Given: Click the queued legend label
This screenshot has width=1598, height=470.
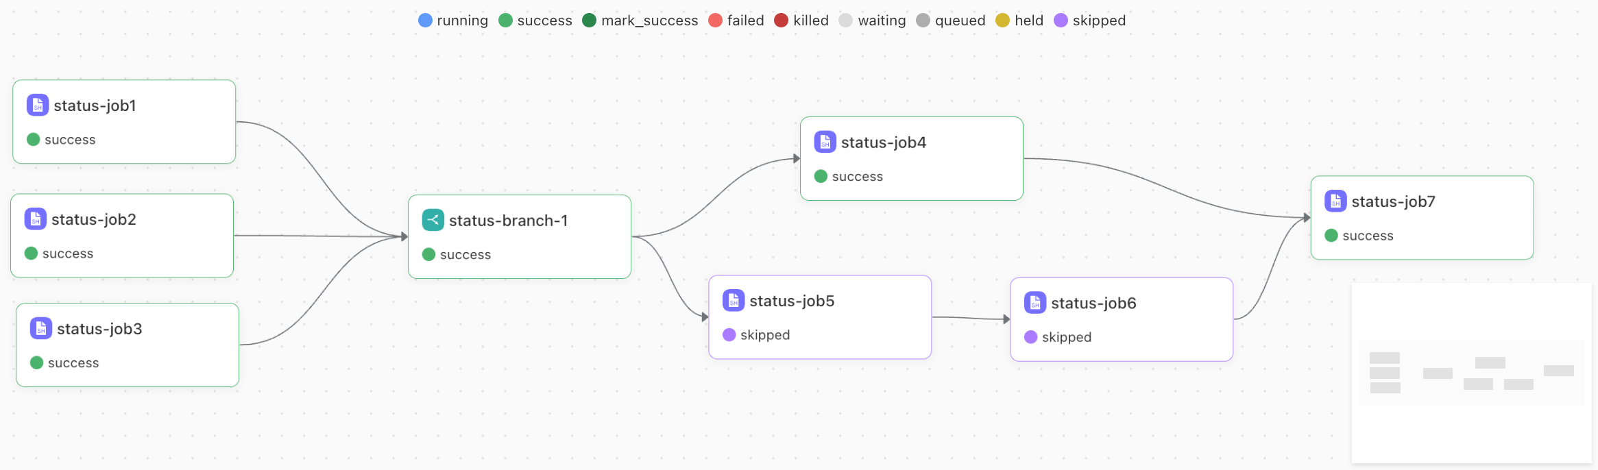Looking at the screenshot, I should (960, 21).
